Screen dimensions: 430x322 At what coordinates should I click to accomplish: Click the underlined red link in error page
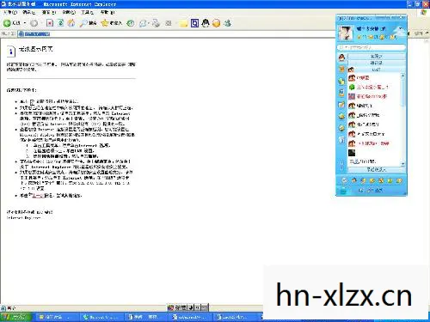[38, 196]
